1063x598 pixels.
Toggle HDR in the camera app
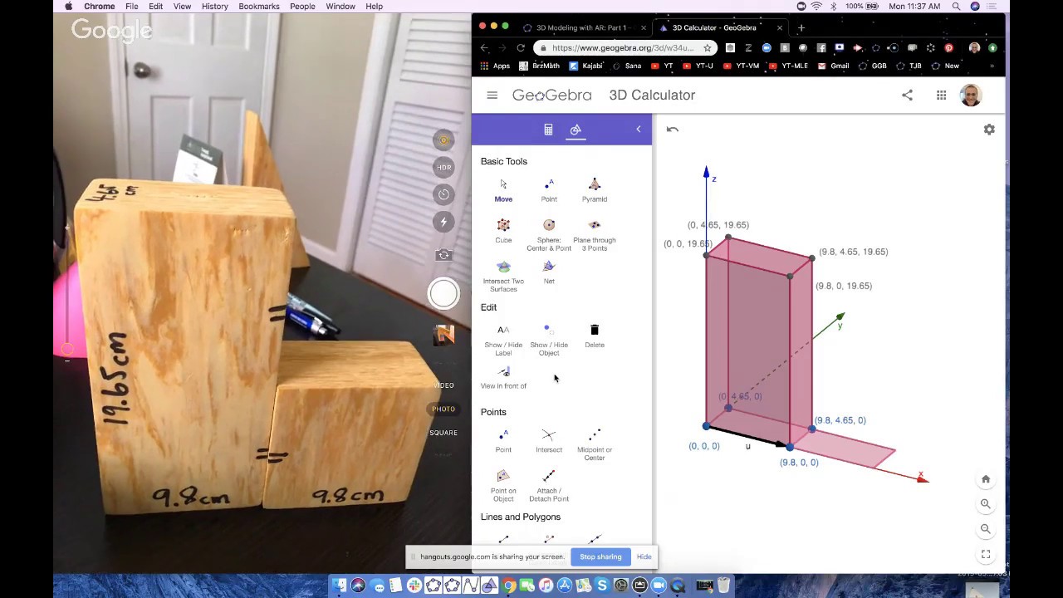[444, 167]
